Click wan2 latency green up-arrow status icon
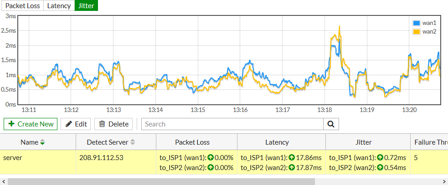448x185 pixels. click(291, 167)
